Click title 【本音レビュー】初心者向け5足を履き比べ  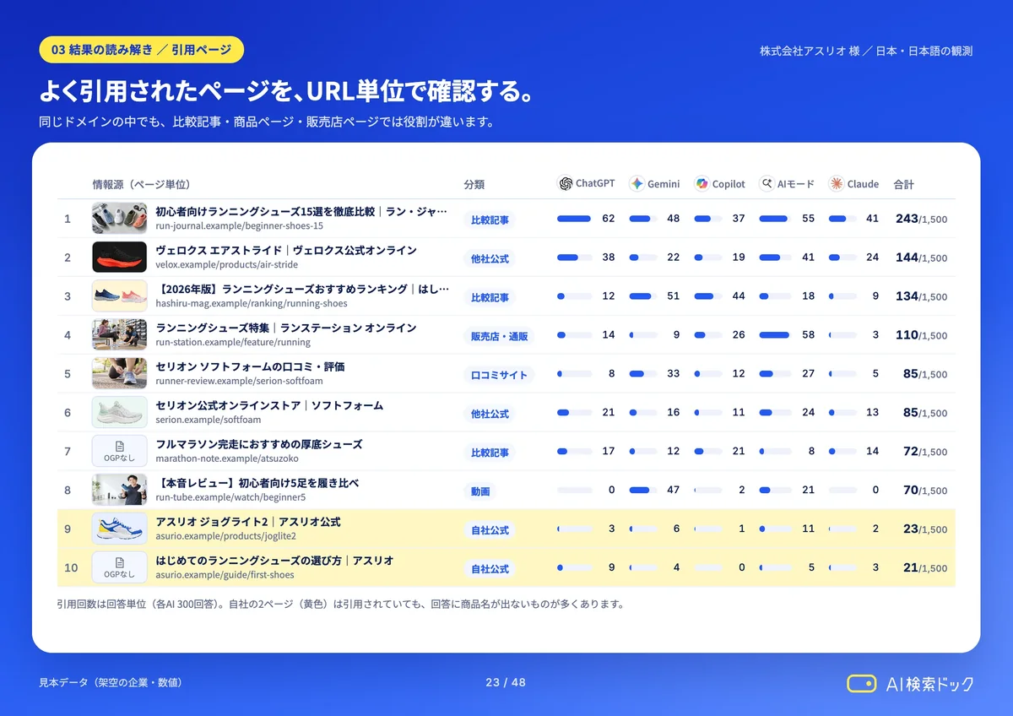point(257,484)
